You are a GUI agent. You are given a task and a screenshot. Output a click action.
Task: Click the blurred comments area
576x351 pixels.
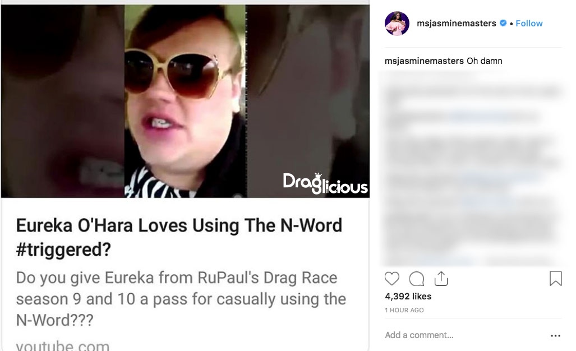pyautogui.click(x=472, y=168)
